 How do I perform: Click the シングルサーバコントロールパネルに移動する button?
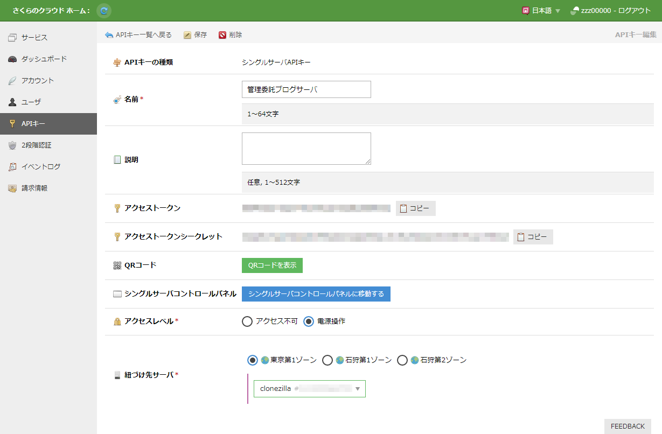(x=316, y=294)
